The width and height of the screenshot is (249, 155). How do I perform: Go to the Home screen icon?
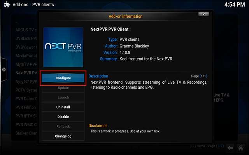(x=240, y=148)
